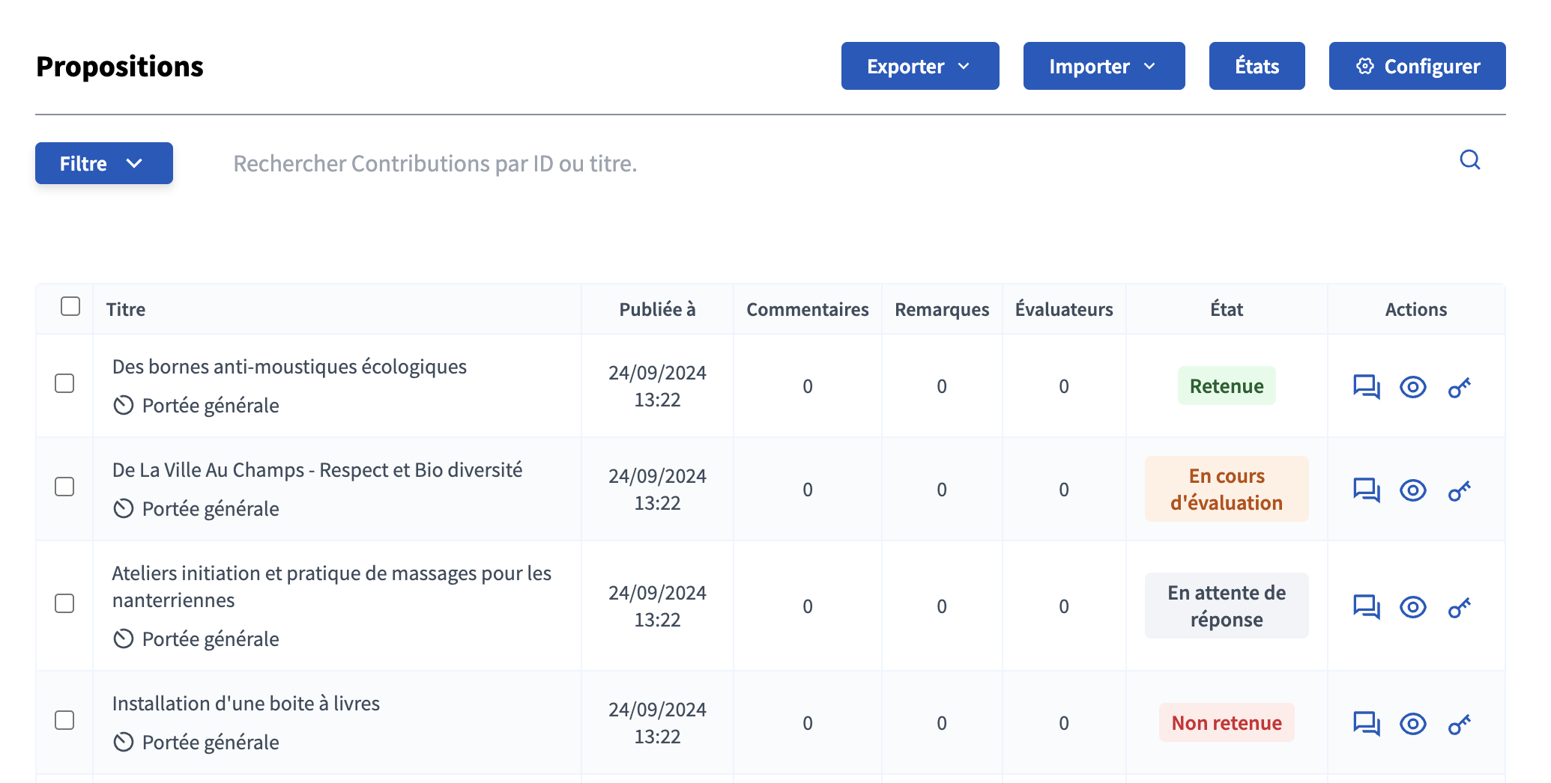The width and height of the screenshot is (1551, 783).
Task: Click scope icon under 'De La Ville Au Champs'
Action: coord(124,509)
